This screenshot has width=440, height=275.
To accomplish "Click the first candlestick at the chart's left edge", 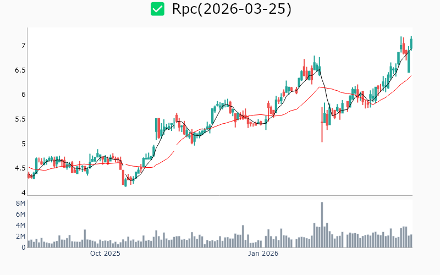I will click(29, 175).
